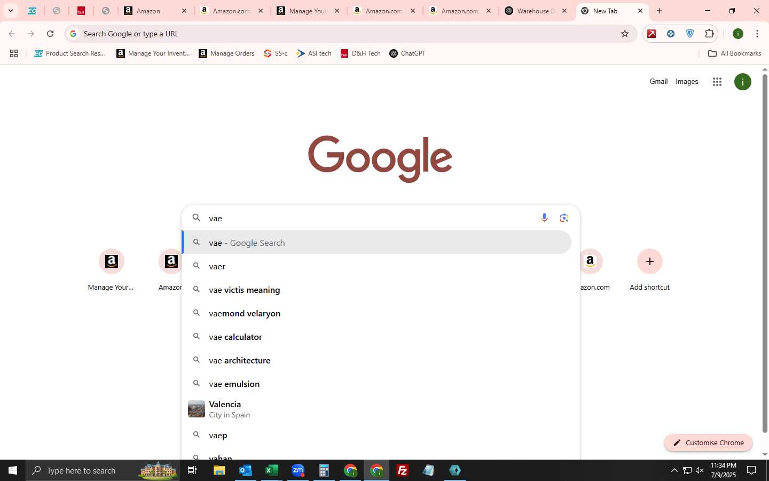Bookmark this tab with the star icon
Image resolution: width=769 pixels, height=481 pixels.
[625, 34]
